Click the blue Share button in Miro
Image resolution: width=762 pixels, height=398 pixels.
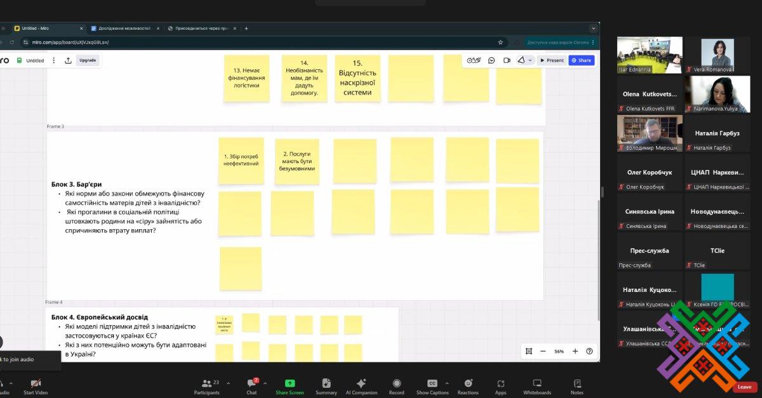coord(581,60)
